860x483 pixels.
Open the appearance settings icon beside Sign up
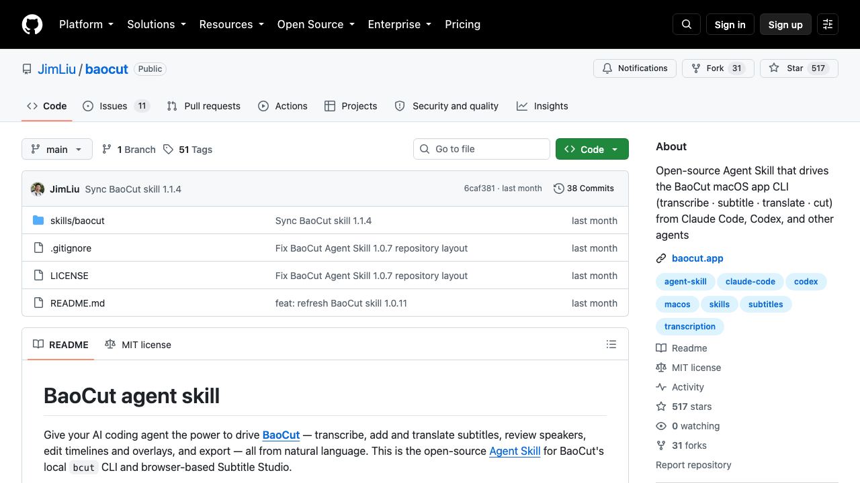(828, 24)
